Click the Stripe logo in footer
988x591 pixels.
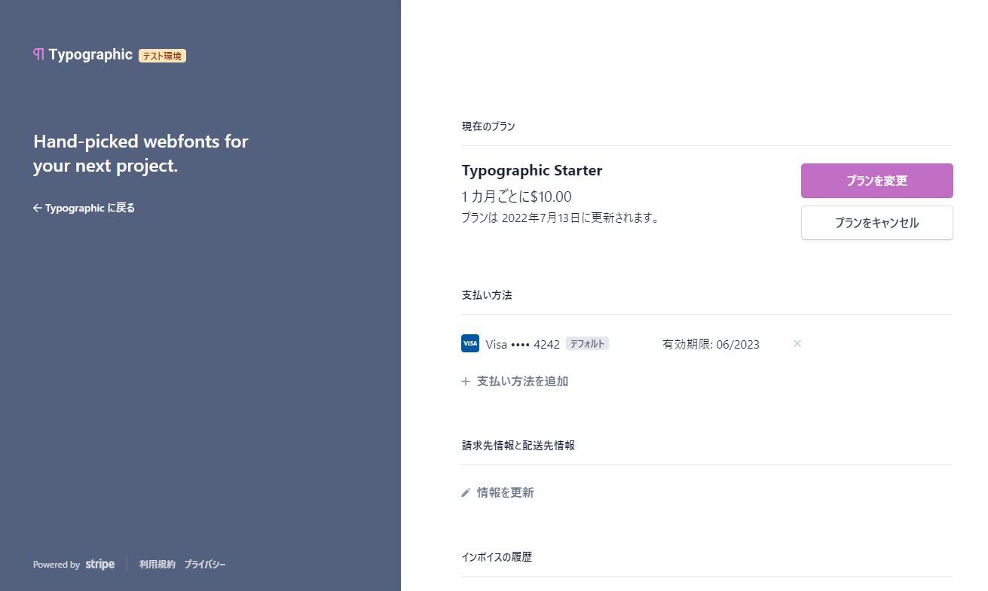tap(100, 564)
